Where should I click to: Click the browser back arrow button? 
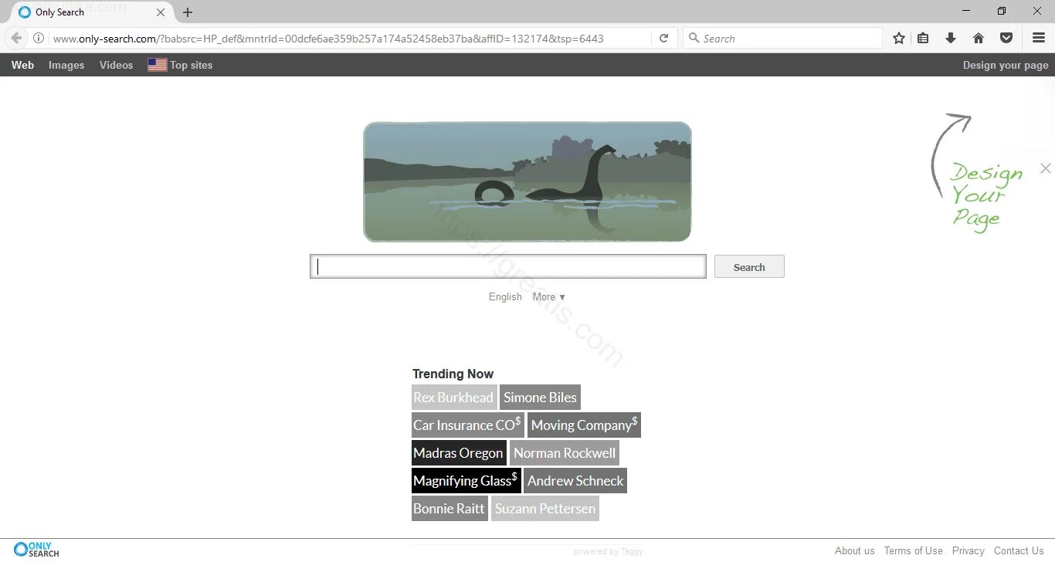click(x=16, y=38)
